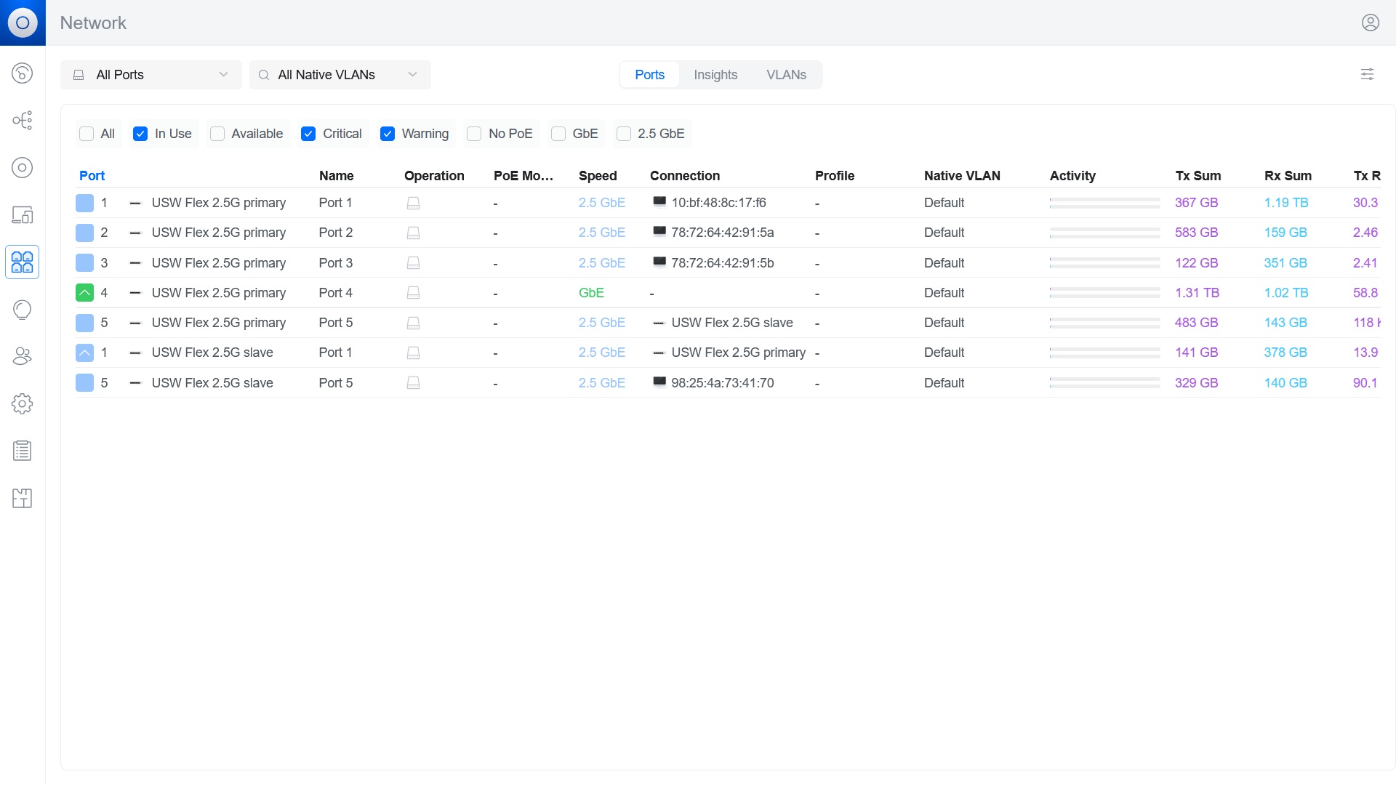
Task: Sort by the Tx Sum column header
Action: (1198, 176)
